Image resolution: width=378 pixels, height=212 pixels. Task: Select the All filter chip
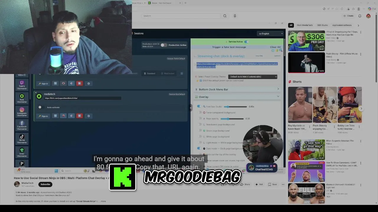pyautogui.click(x=291, y=25)
